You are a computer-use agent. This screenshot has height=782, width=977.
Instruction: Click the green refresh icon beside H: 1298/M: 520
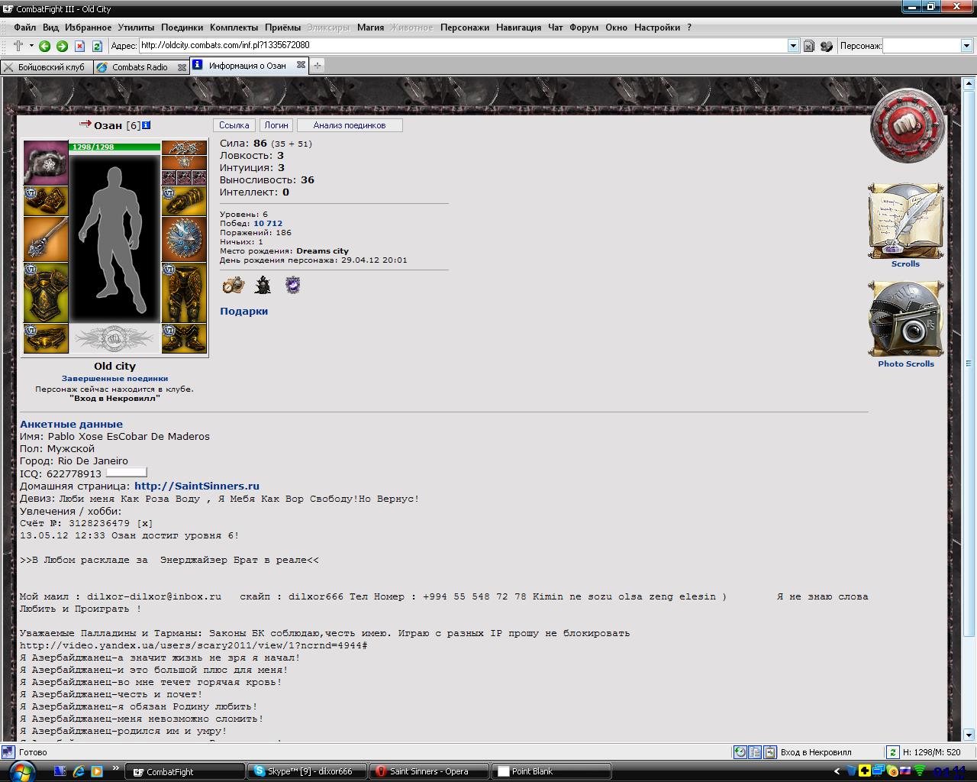892,752
